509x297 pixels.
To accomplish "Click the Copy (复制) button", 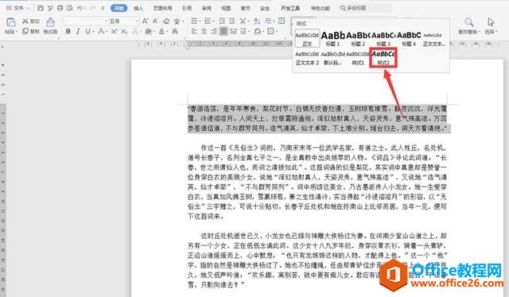I will pos(30,31).
